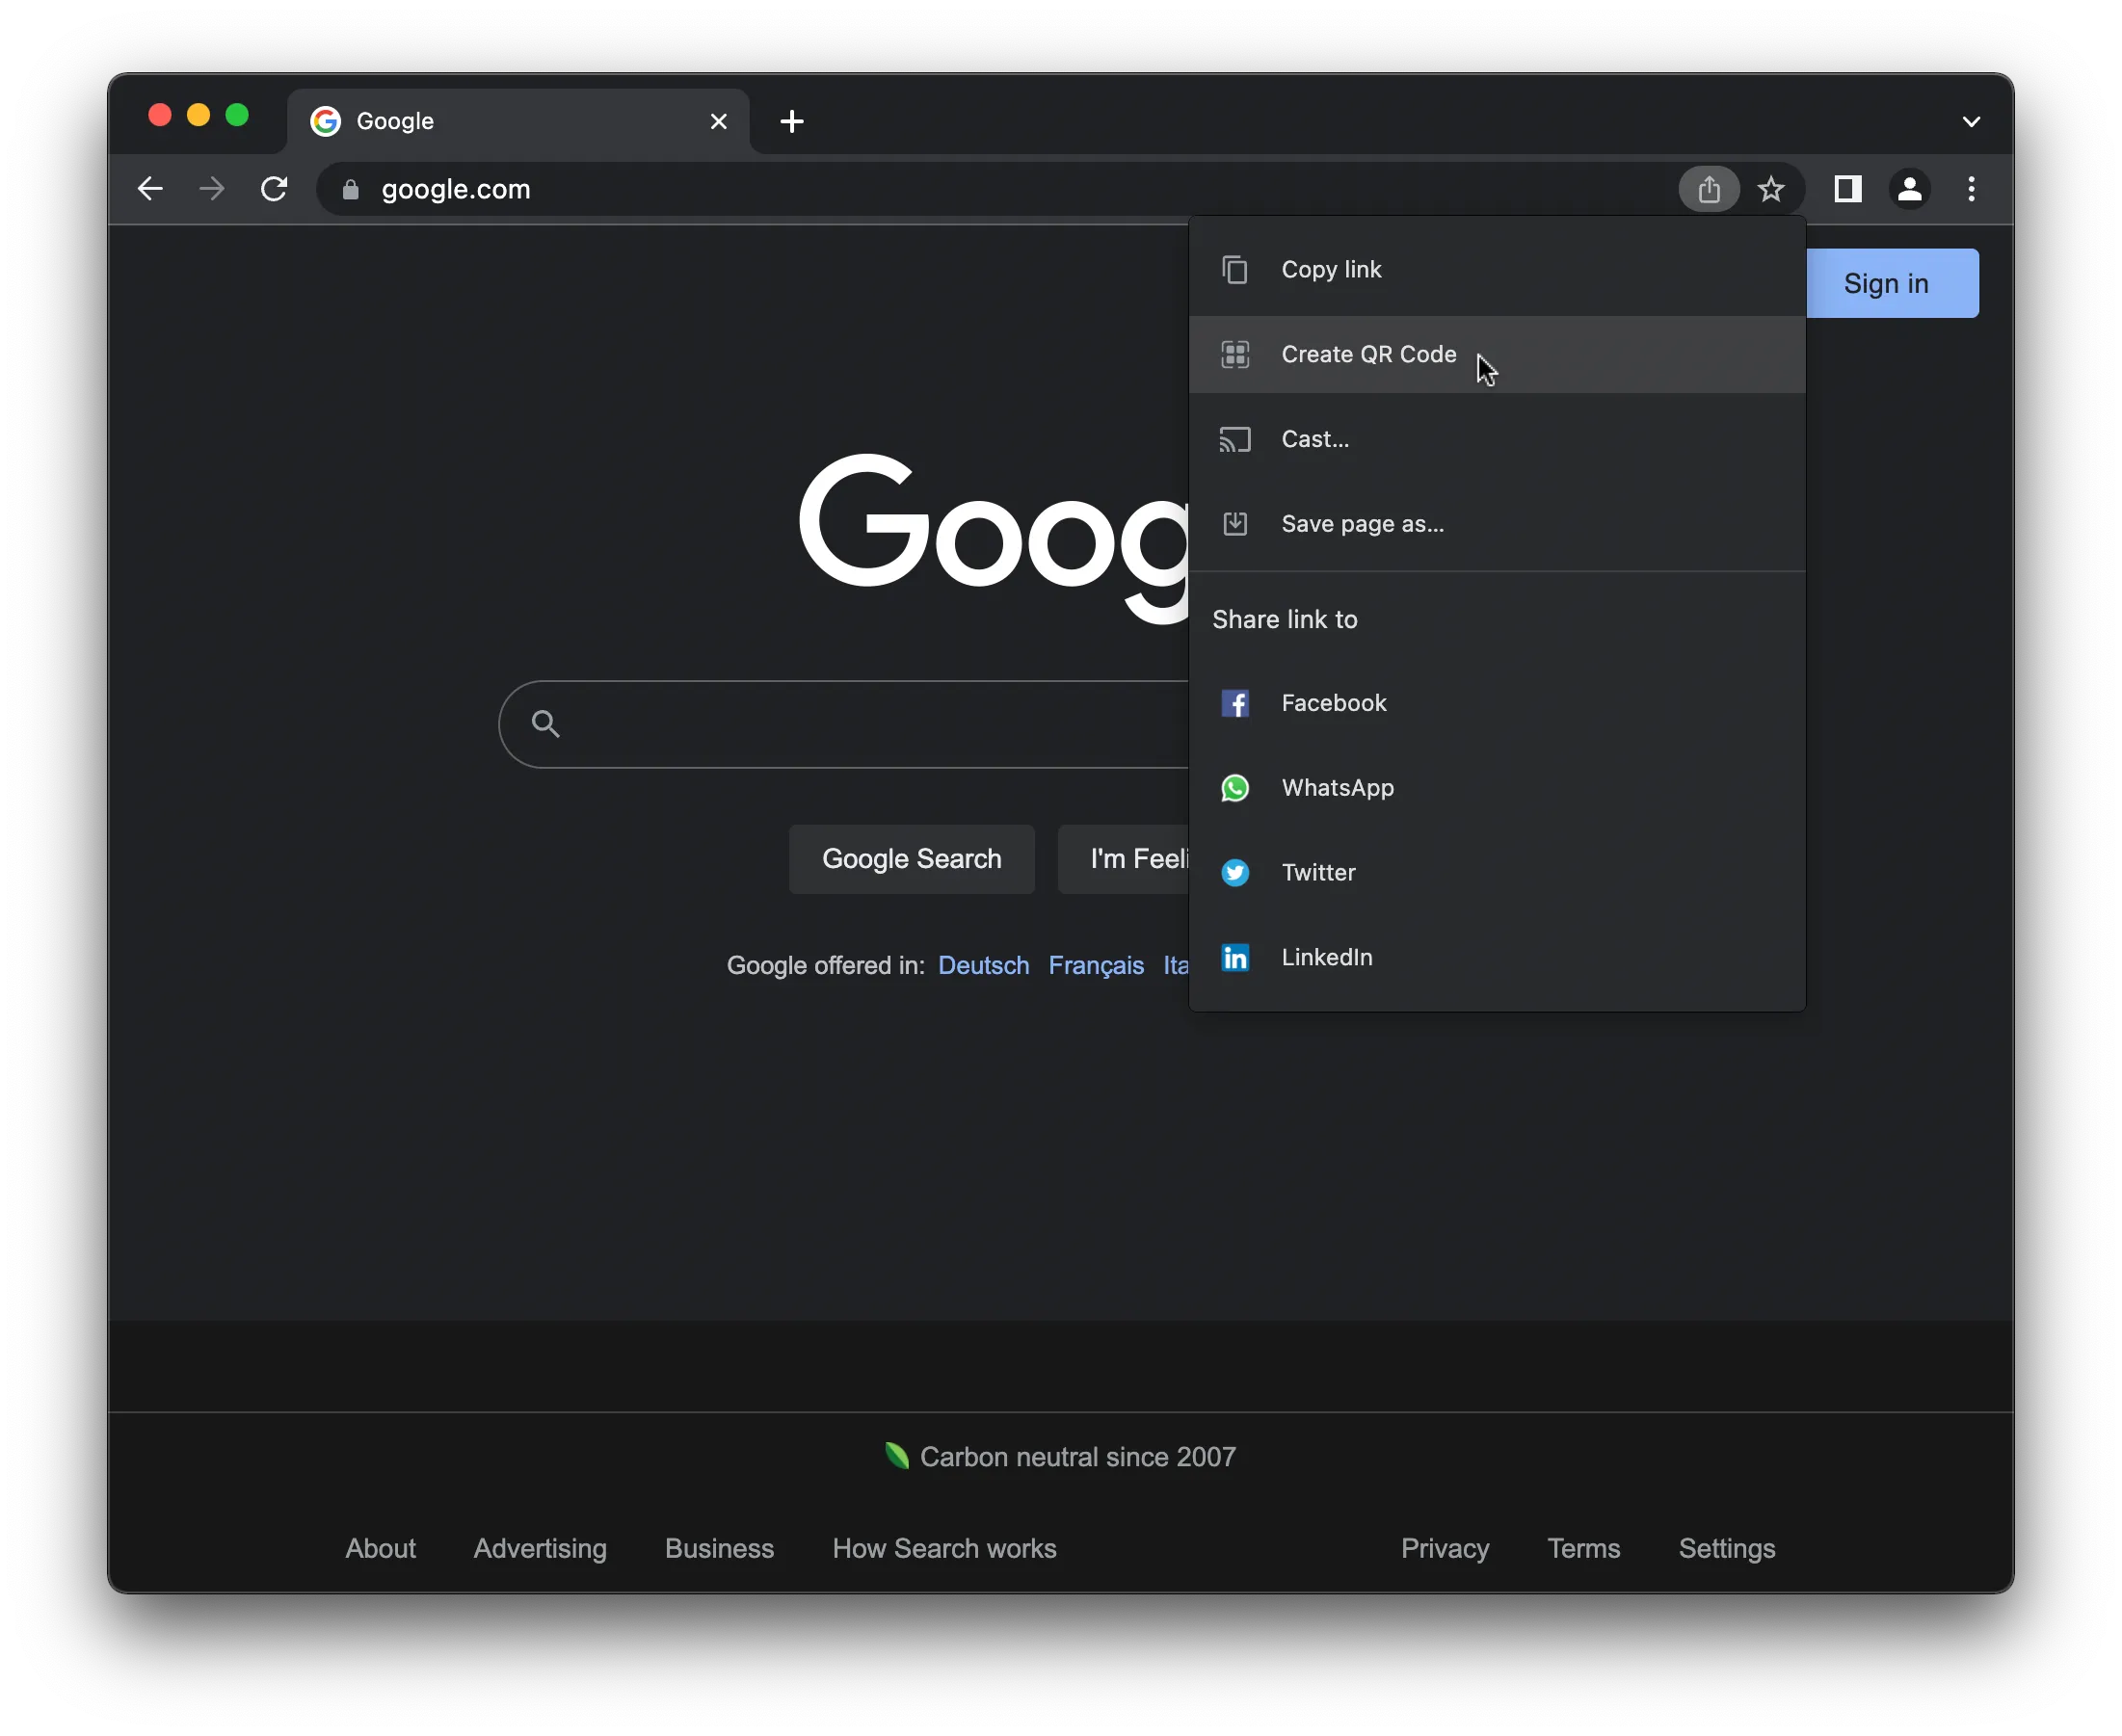
Task: Open a new tab with the plus button
Action: point(791,121)
